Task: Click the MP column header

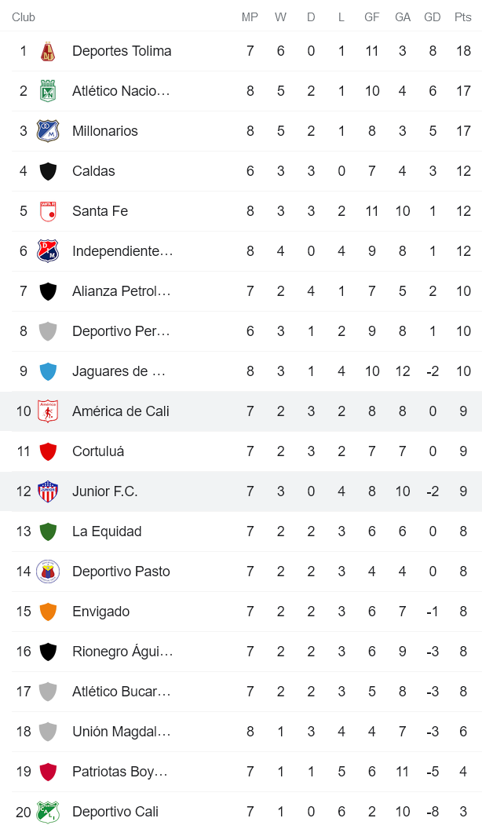Action: click(x=250, y=16)
